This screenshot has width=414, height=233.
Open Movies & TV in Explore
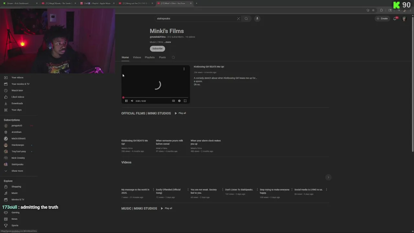pos(18,200)
